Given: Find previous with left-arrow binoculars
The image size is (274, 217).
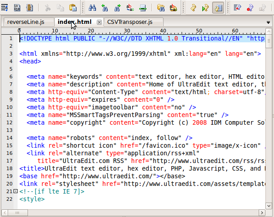Looking at the screenshot, I should 105,8.
